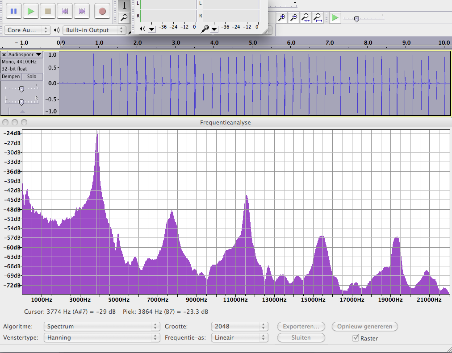Click the Sluiten button
Image resolution: width=452 pixels, height=353 pixels.
[301, 338]
